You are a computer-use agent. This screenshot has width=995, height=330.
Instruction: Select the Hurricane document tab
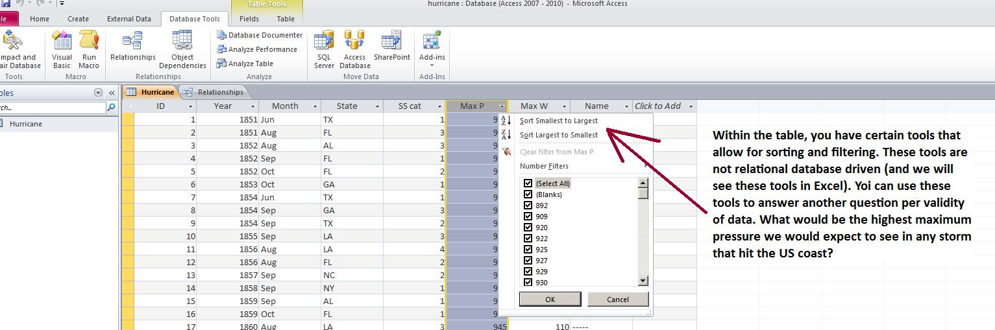point(151,92)
